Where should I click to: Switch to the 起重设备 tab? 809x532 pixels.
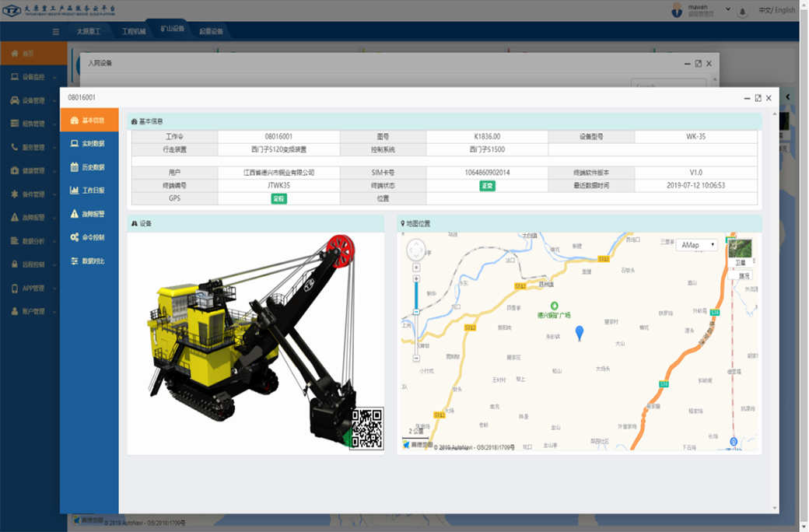pos(211,31)
